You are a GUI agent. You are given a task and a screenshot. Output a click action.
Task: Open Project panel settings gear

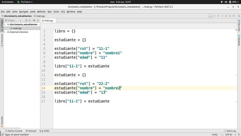[x=34, y=20]
